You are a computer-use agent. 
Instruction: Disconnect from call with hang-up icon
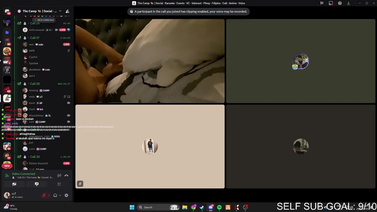coord(66,175)
